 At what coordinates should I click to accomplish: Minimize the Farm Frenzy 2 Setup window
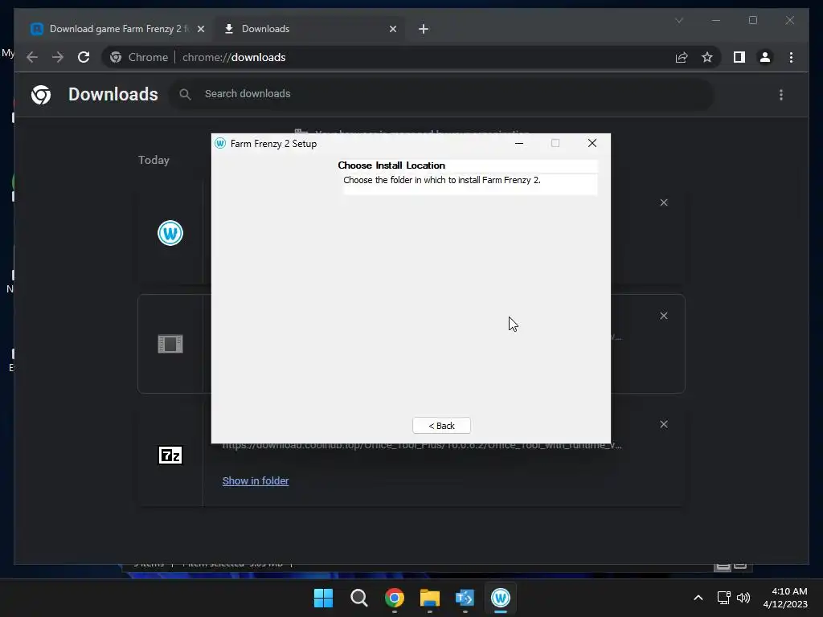(x=519, y=143)
